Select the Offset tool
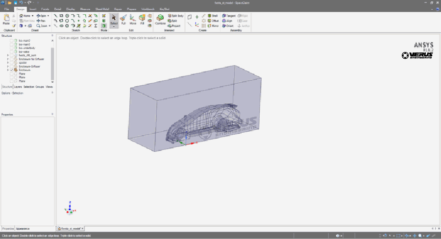 pyautogui.click(x=213, y=21)
